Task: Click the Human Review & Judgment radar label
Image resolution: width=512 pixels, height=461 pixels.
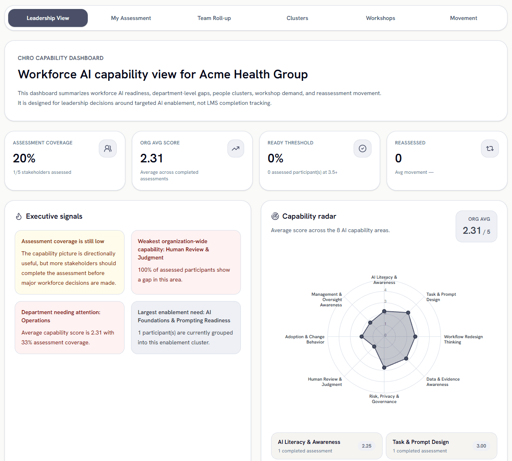Action: [x=325, y=382]
